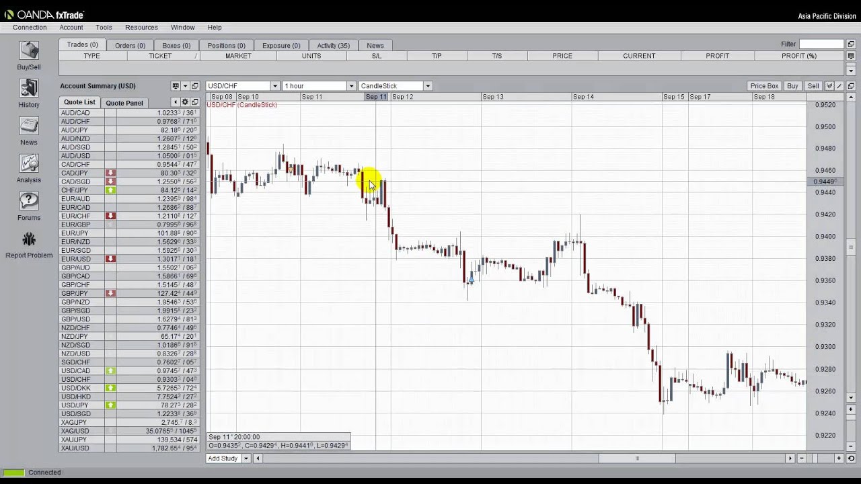Switch to Activity (35) tab
Viewport: 861px width, 484px height.
coord(333,45)
